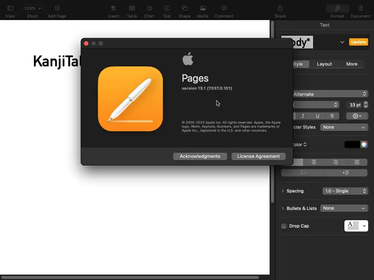Click the 33 pt font size field
374x280 pixels.
(x=355, y=105)
